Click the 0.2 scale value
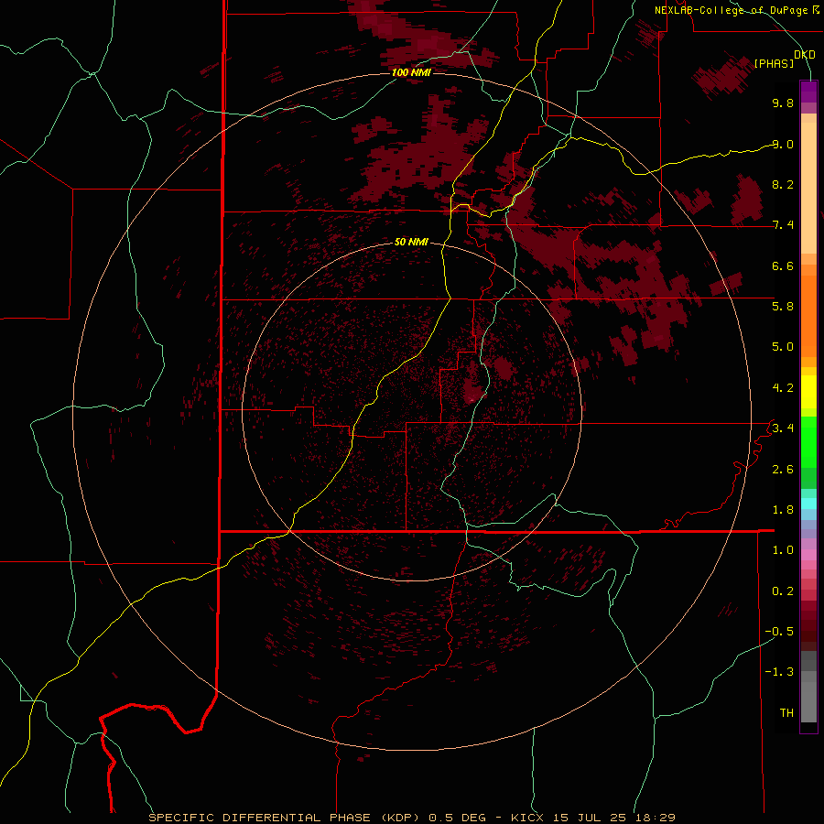 (x=783, y=591)
